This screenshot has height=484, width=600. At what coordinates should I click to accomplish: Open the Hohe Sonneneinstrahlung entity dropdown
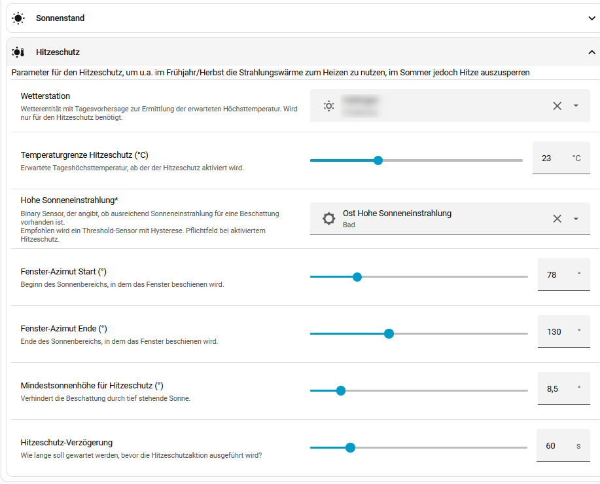point(576,219)
